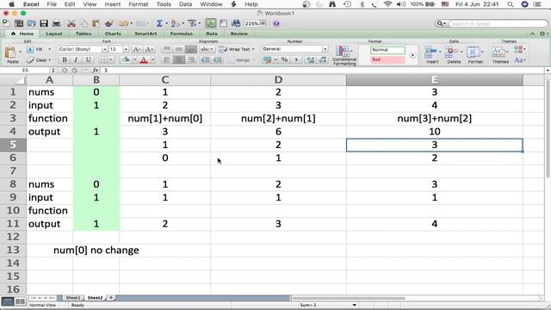551x310 pixels.
Task: Click the New Workbook icon in toolbar
Action: pos(6,23)
